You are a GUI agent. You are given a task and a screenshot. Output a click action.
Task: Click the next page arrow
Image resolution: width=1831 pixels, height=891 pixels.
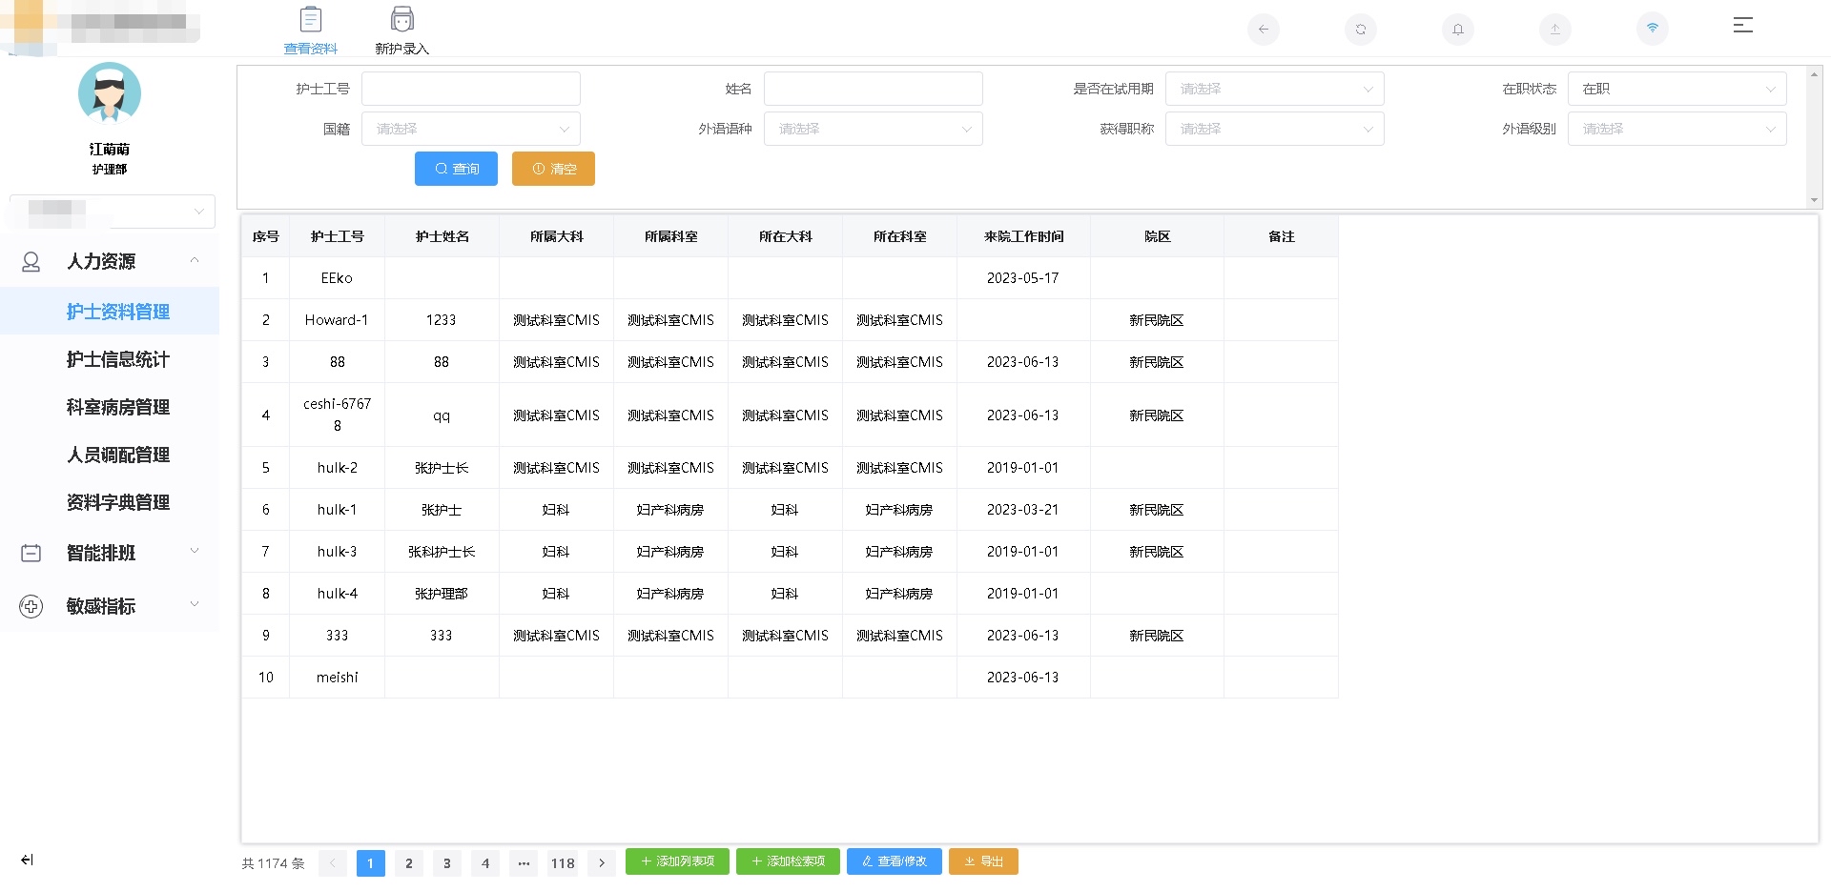[602, 863]
